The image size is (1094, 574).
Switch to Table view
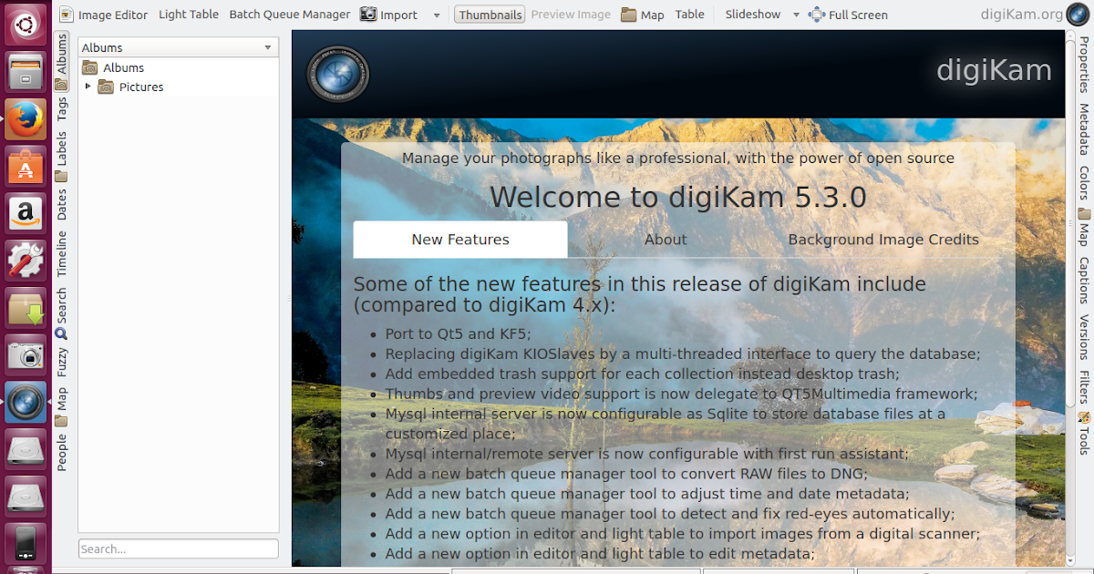point(690,15)
